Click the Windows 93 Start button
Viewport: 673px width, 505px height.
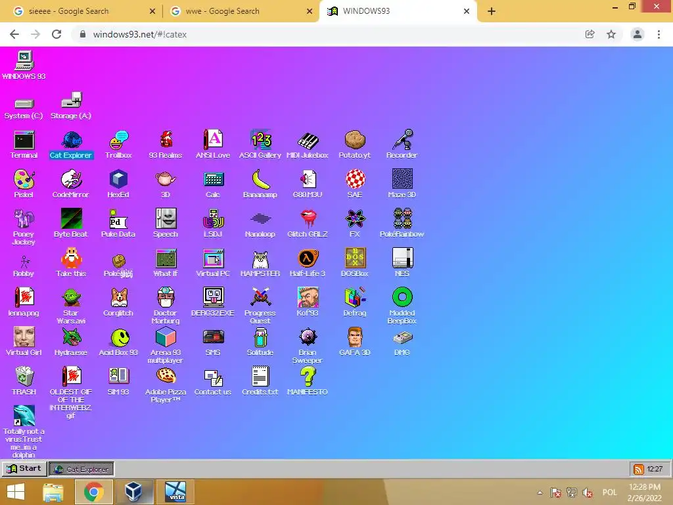(x=24, y=468)
